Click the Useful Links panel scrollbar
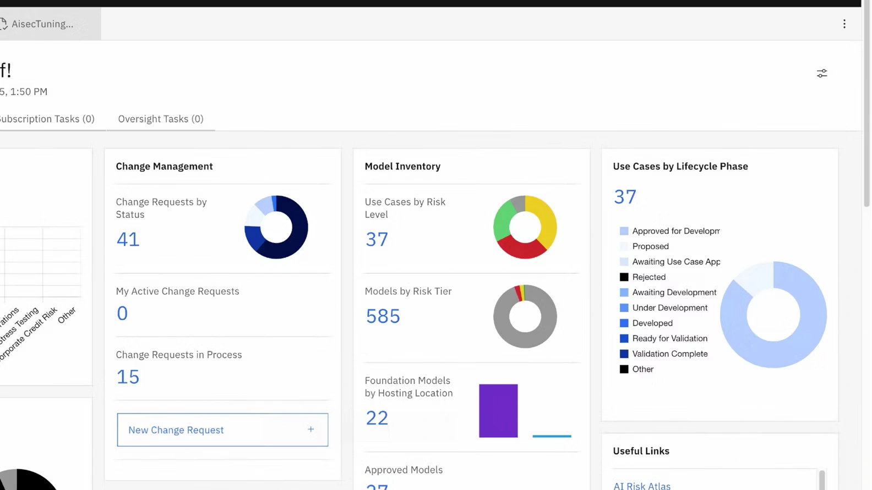This screenshot has width=872, height=490. tap(821, 480)
